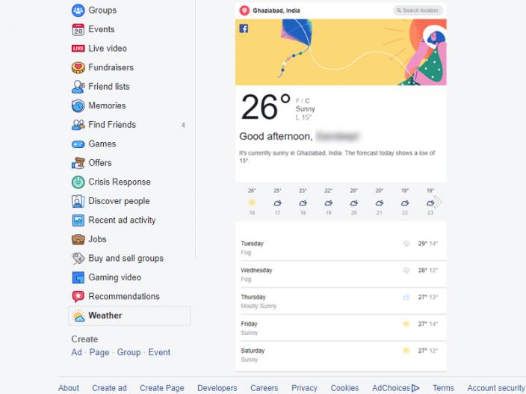Show more hourly forecast with right chevron

pyautogui.click(x=438, y=202)
